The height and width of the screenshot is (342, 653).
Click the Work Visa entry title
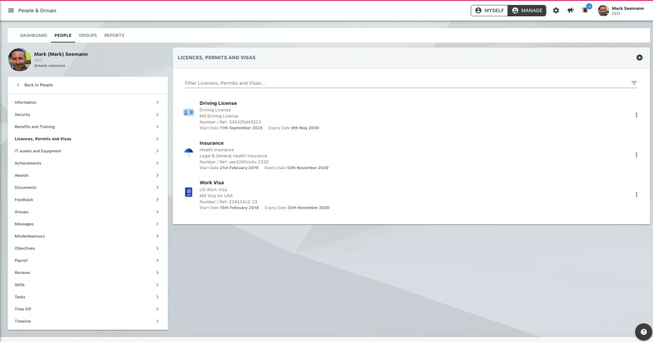212,183
